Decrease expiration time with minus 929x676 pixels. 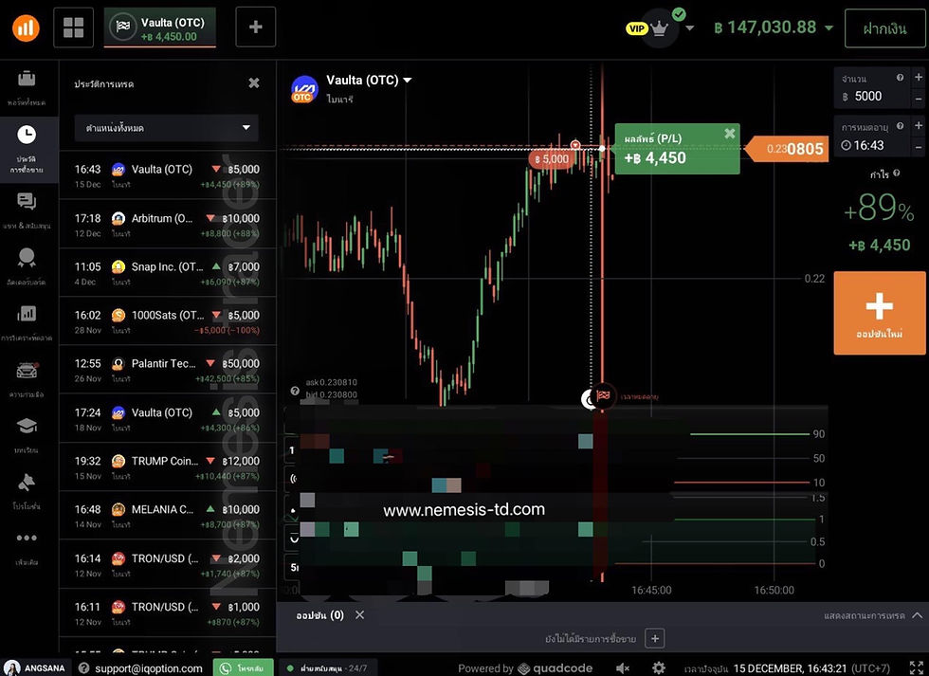(x=919, y=147)
